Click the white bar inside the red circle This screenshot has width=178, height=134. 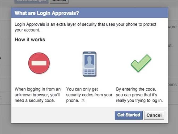point(39,63)
